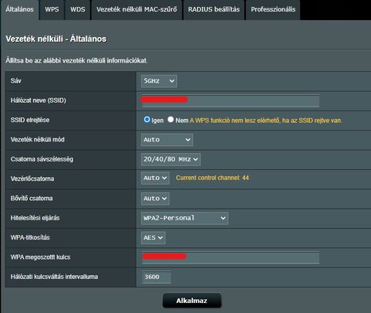Go to Vezeték nélküli MAC-szűrő tab

(x=137, y=9)
